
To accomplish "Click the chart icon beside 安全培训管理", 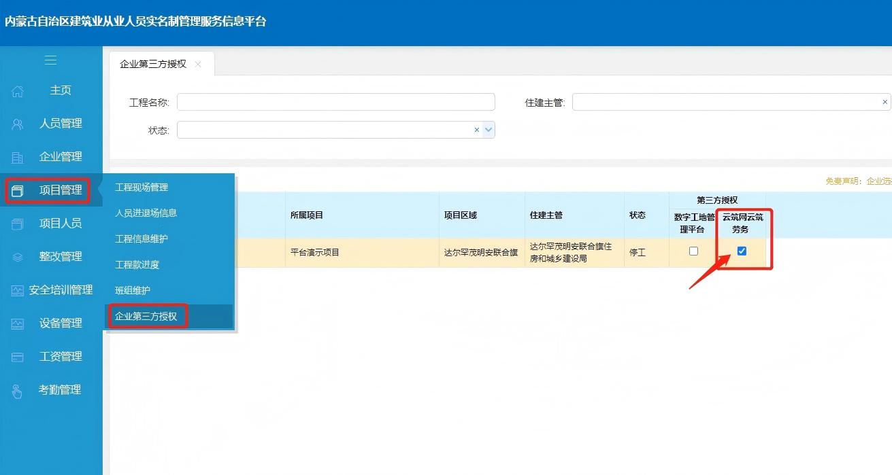I will click(18, 291).
